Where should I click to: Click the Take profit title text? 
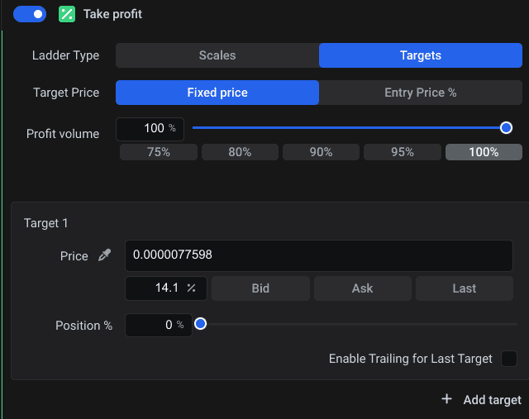click(112, 14)
